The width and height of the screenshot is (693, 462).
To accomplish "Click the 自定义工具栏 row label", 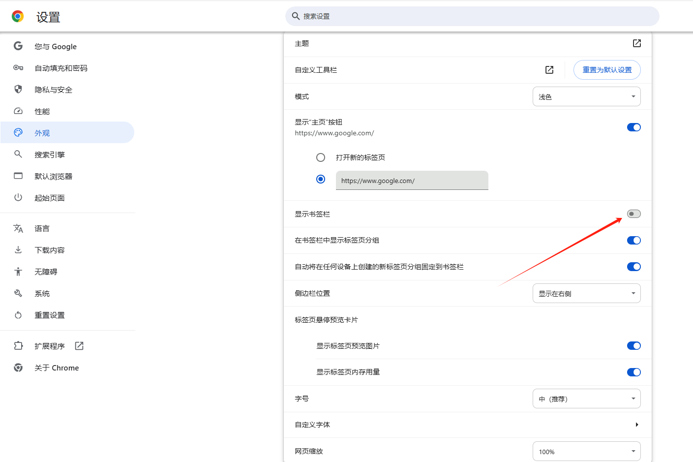I will point(316,70).
